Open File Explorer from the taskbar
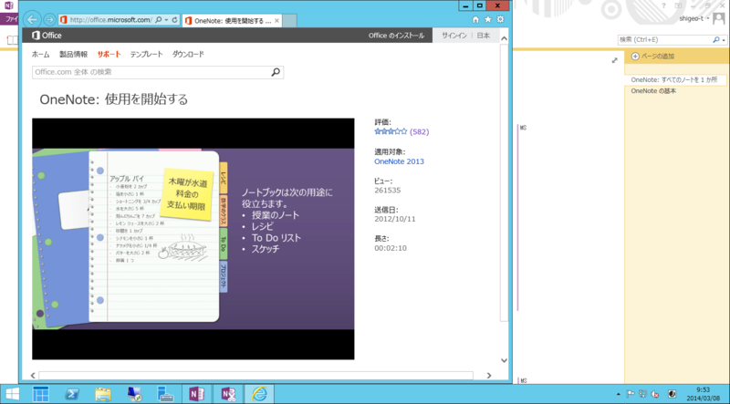This screenshot has height=404, width=730. 103,394
